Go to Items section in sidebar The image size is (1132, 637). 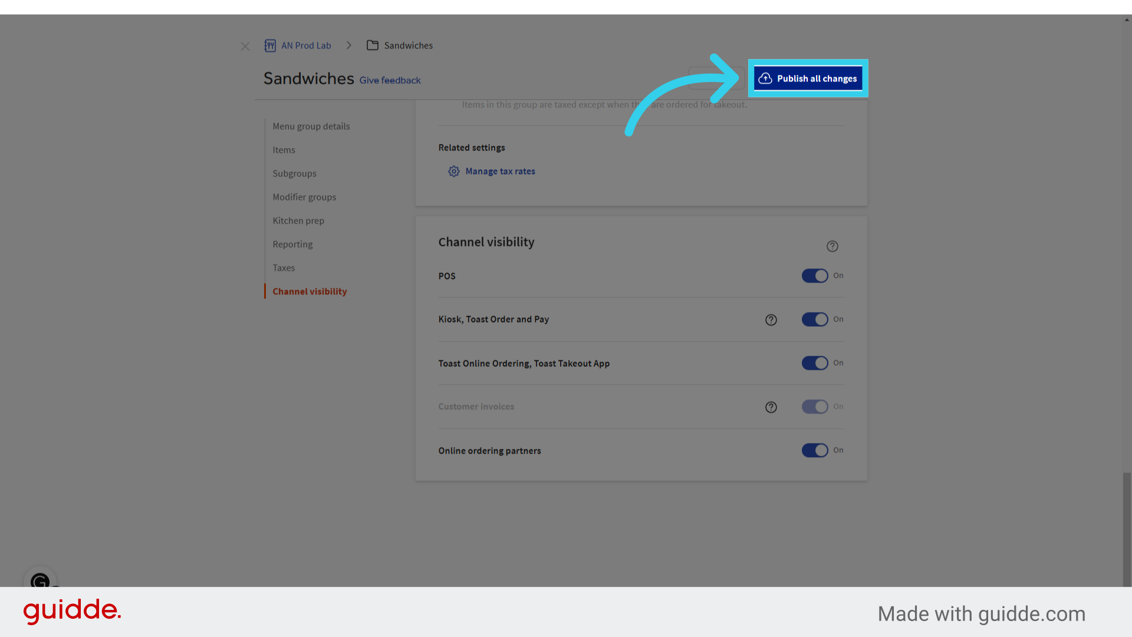(284, 150)
